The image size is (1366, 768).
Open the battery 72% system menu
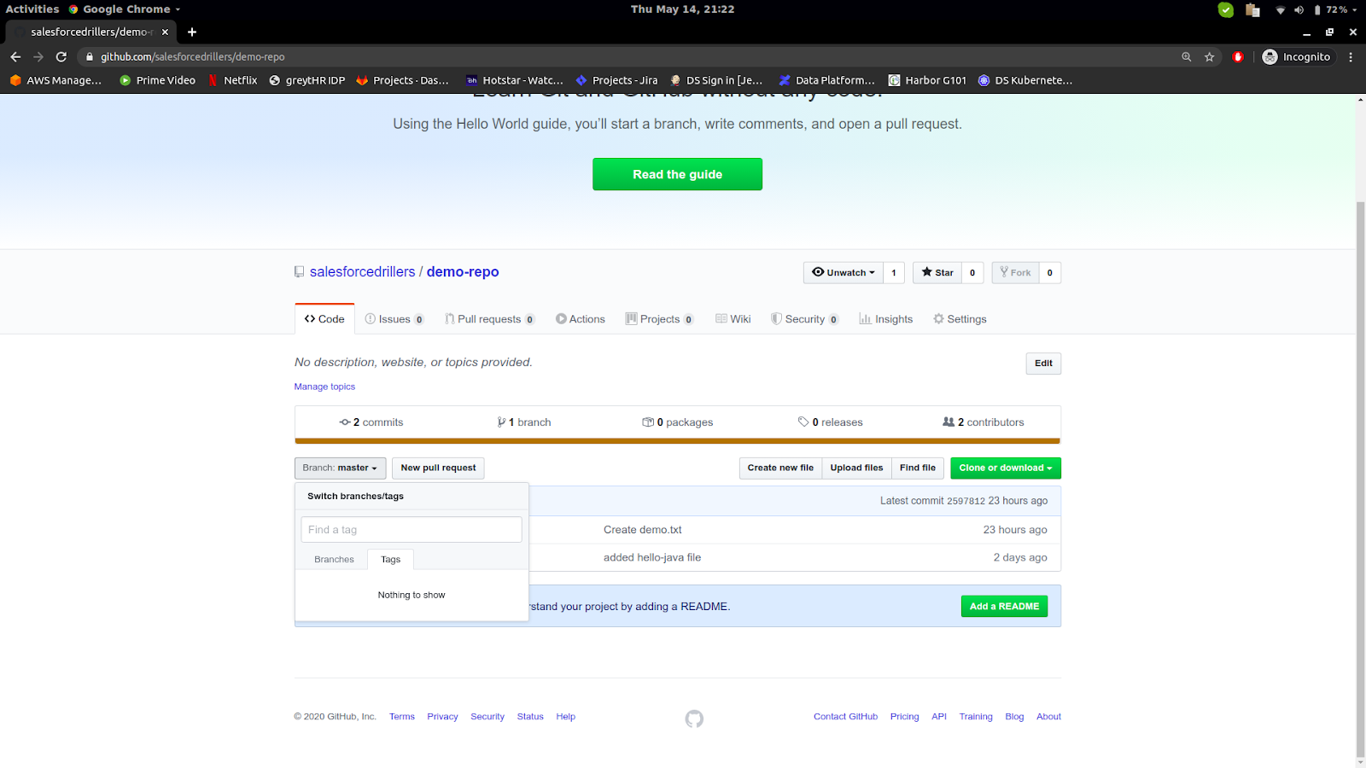[1335, 10]
